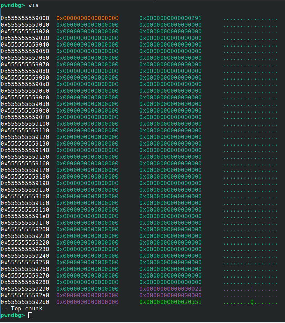
Task: Click the address 0x555555559010
Action: coord(25,25)
